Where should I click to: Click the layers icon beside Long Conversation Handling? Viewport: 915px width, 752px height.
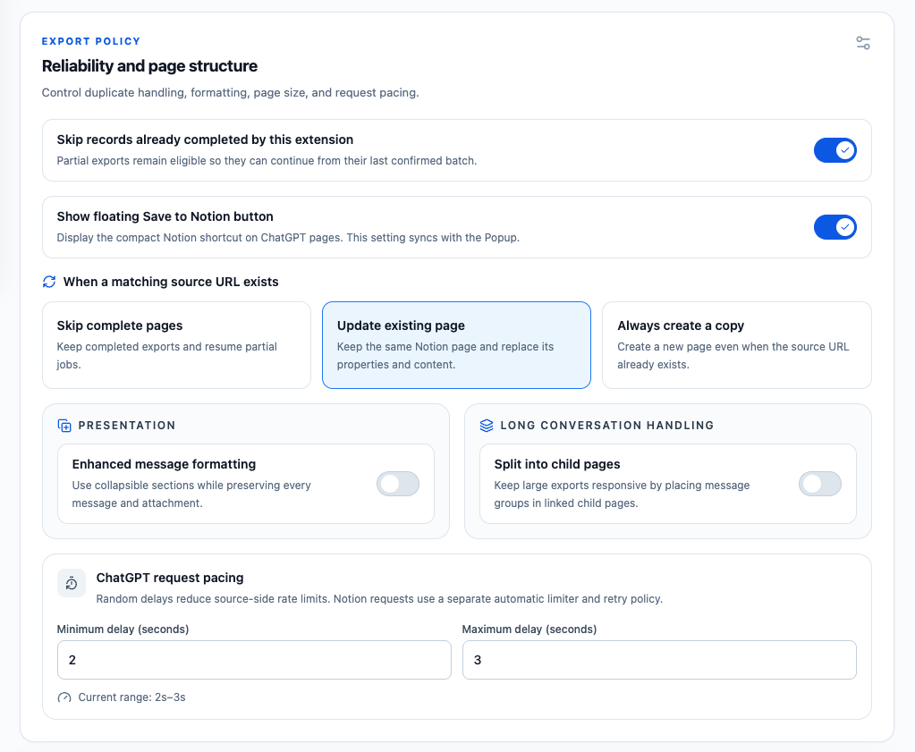pos(486,426)
